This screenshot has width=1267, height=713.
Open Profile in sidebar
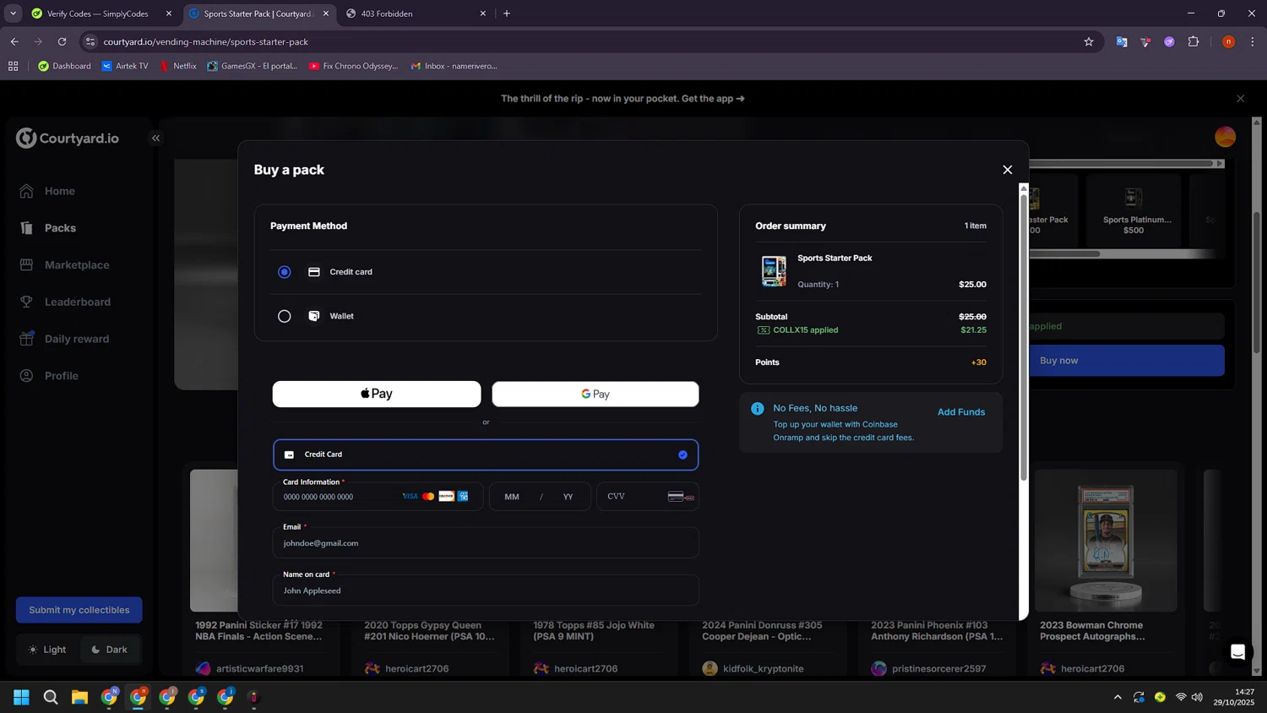(61, 376)
